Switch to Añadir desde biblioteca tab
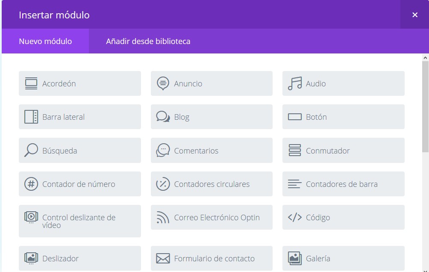Screen dimensions: 429x272 (x=148, y=41)
